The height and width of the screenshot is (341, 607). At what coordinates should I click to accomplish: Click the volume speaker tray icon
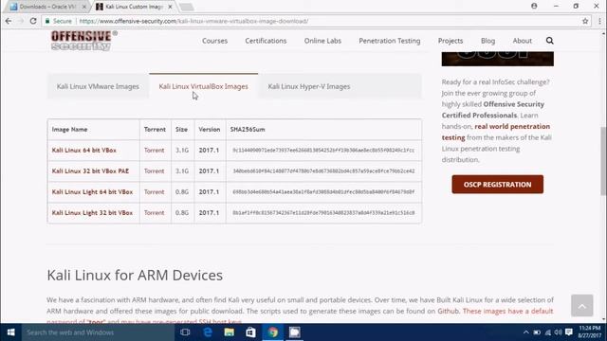pos(558,332)
